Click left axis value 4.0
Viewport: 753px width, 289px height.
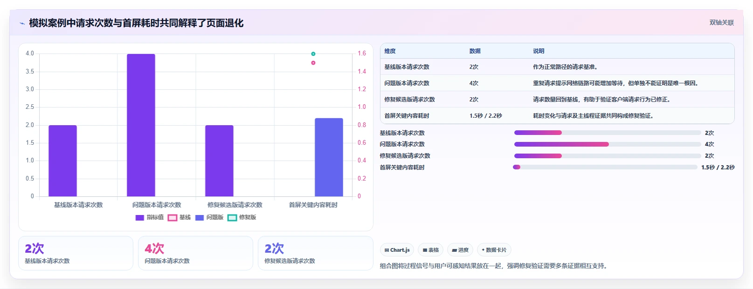[x=30, y=54]
